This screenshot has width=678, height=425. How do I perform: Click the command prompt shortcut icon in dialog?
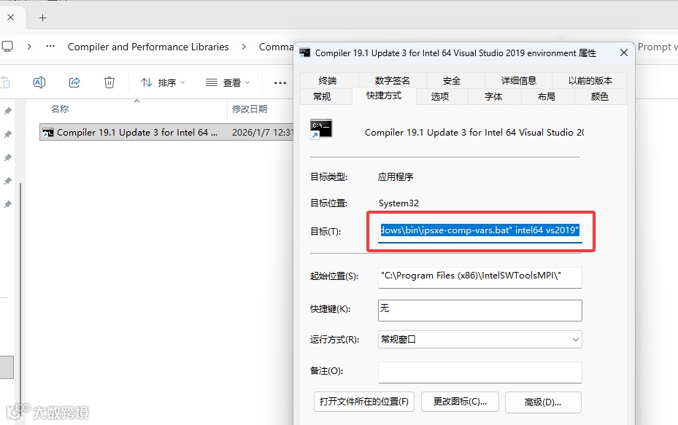coord(321,129)
